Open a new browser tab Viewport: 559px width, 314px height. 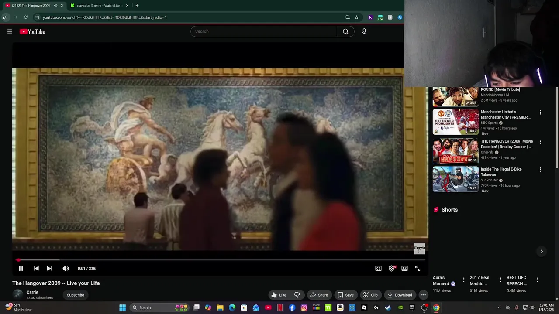(x=137, y=6)
